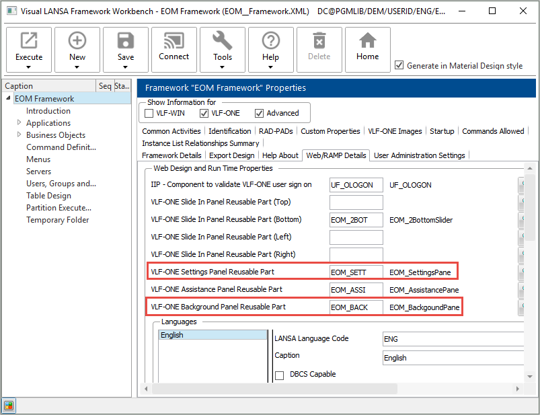Image resolution: width=540 pixels, height=415 pixels.
Task: Click the New plus icon
Action: click(77, 42)
